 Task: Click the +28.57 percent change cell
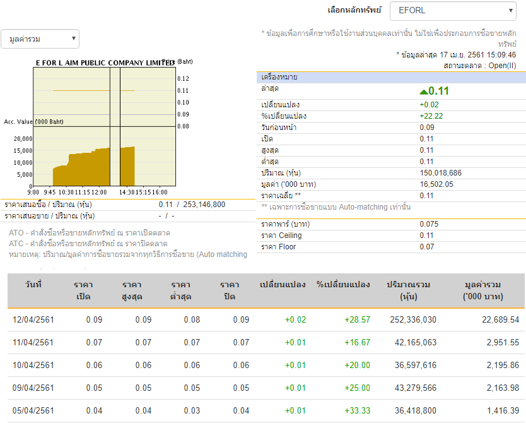point(357,320)
